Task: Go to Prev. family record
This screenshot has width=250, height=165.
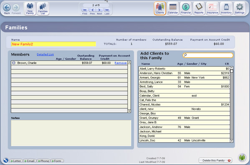Action: [92, 10]
